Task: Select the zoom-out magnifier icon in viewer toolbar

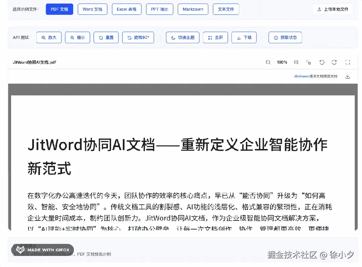Action: (268, 62)
